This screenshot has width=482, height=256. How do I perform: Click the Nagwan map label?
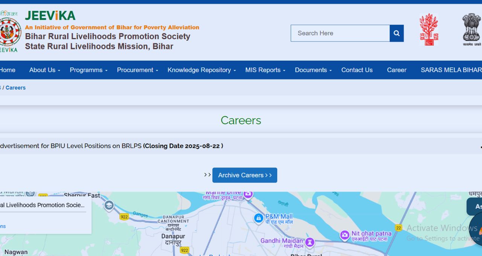[x=16, y=252]
